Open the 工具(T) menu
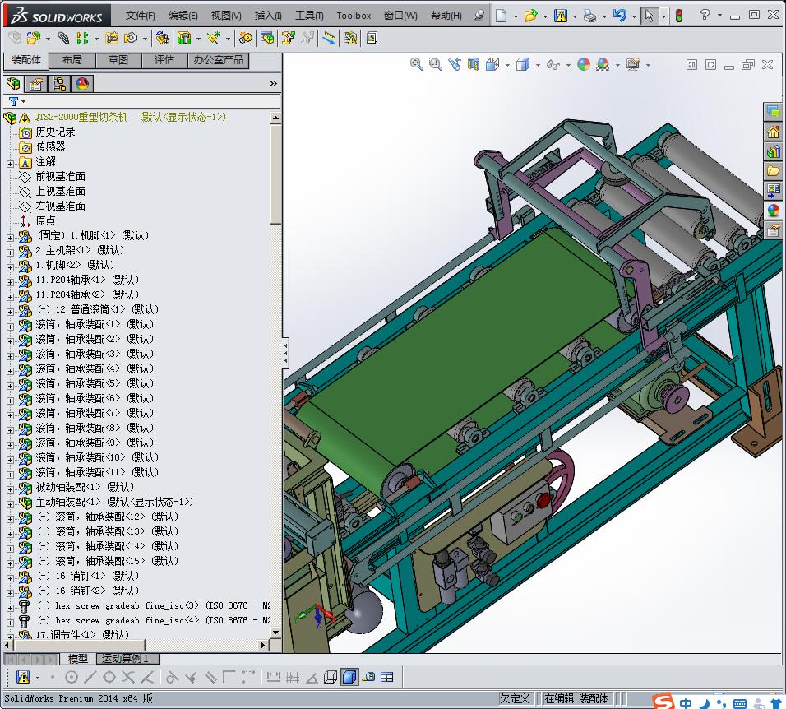Image resolution: width=786 pixels, height=709 pixels. click(x=309, y=16)
